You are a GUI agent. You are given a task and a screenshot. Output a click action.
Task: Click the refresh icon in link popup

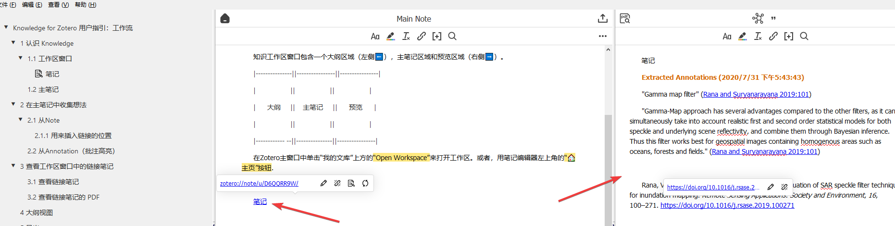point(365,183)
